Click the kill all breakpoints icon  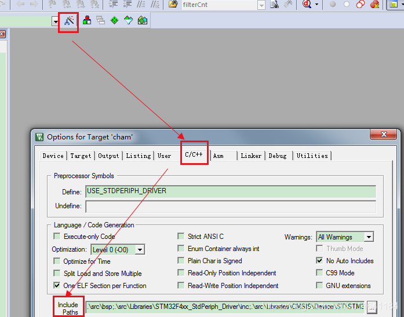click(x=374, y=4)
